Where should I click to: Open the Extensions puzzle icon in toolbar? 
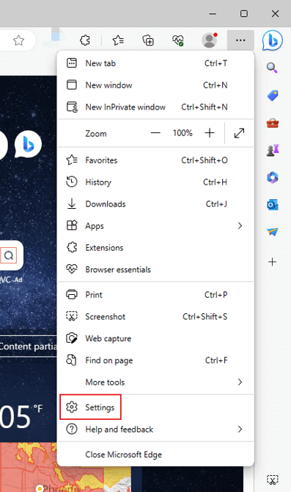point(85,40)
